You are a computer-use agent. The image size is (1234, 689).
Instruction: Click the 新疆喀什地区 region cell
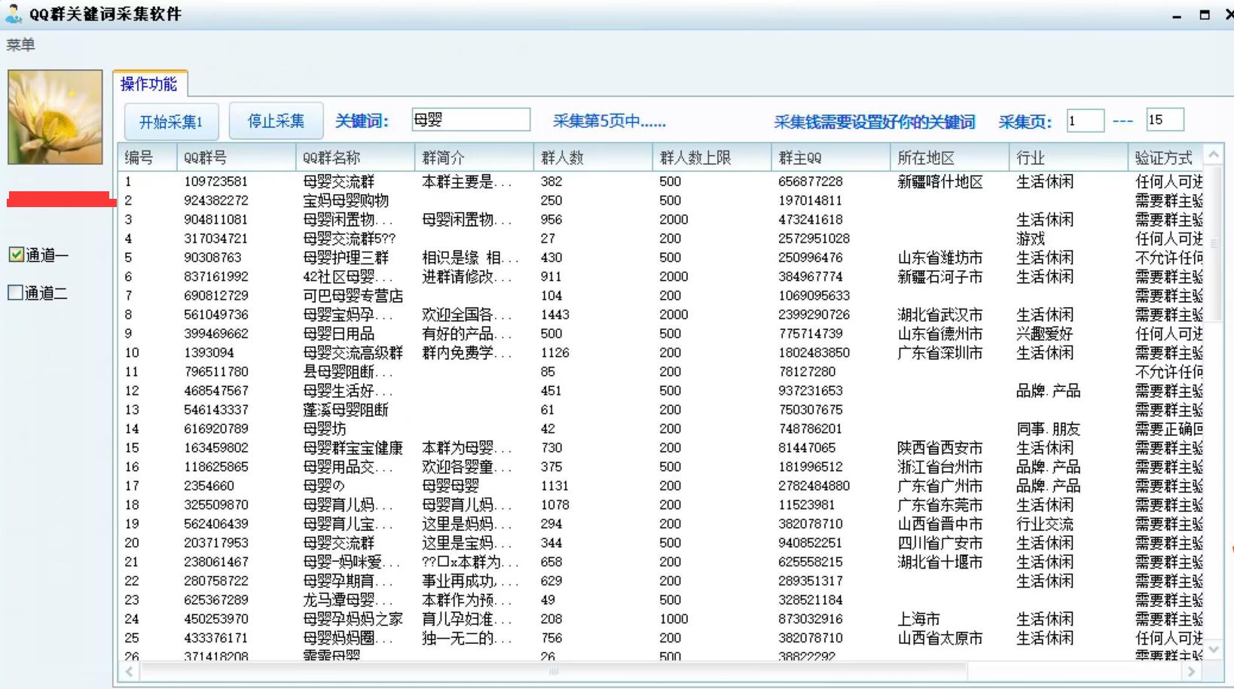click(x=940, y=181)
